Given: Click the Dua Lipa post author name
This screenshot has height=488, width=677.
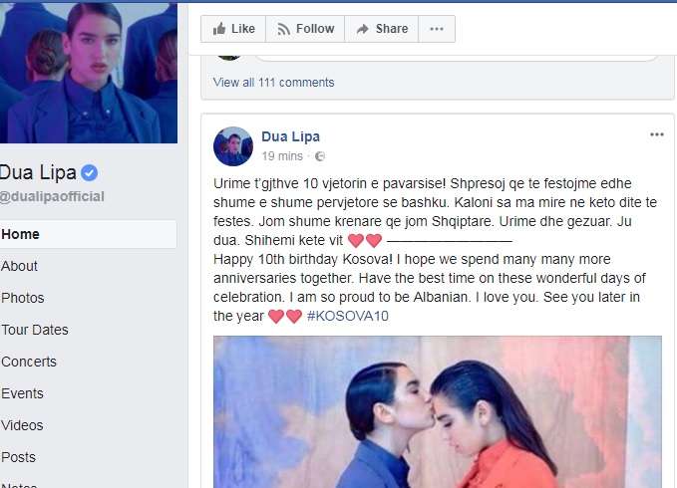Looking at the screenshot, I should pyautogui.click(x=290, y=136).
